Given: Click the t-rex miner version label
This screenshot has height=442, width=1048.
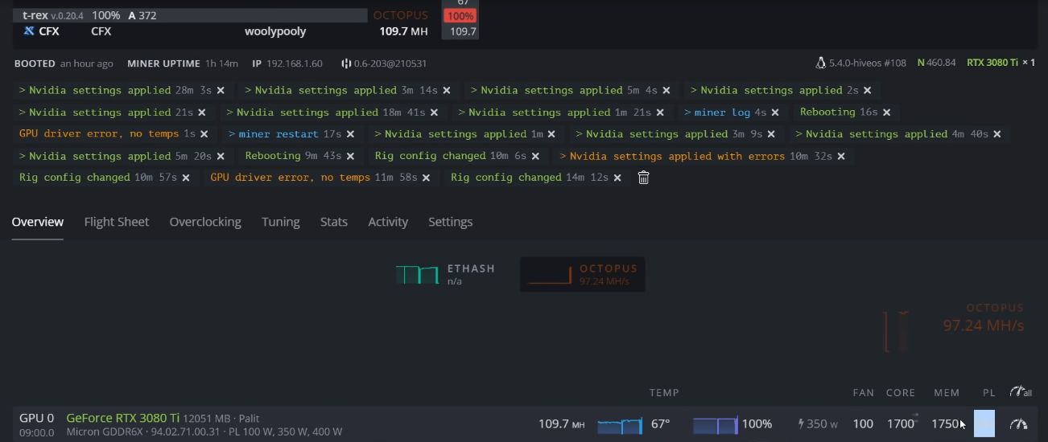Looking at the screenshot, I should click(x=53, y=15).
